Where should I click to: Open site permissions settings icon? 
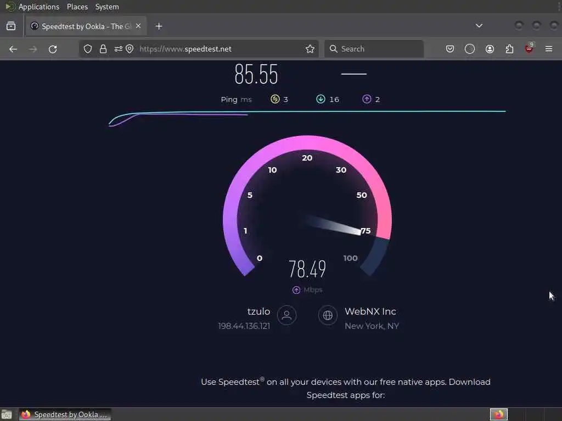coord(119,49)
